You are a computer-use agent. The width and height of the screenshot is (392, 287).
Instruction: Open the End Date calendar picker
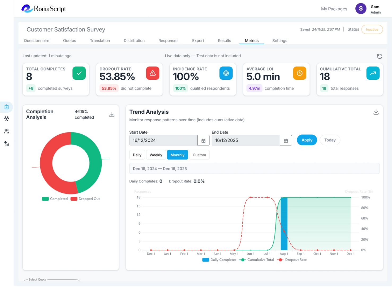point(286,141)
